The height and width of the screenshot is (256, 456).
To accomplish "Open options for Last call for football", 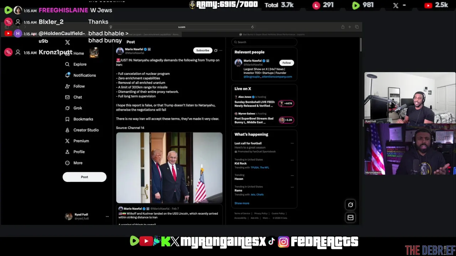I will pyautogui.click(x=292, y=143).
